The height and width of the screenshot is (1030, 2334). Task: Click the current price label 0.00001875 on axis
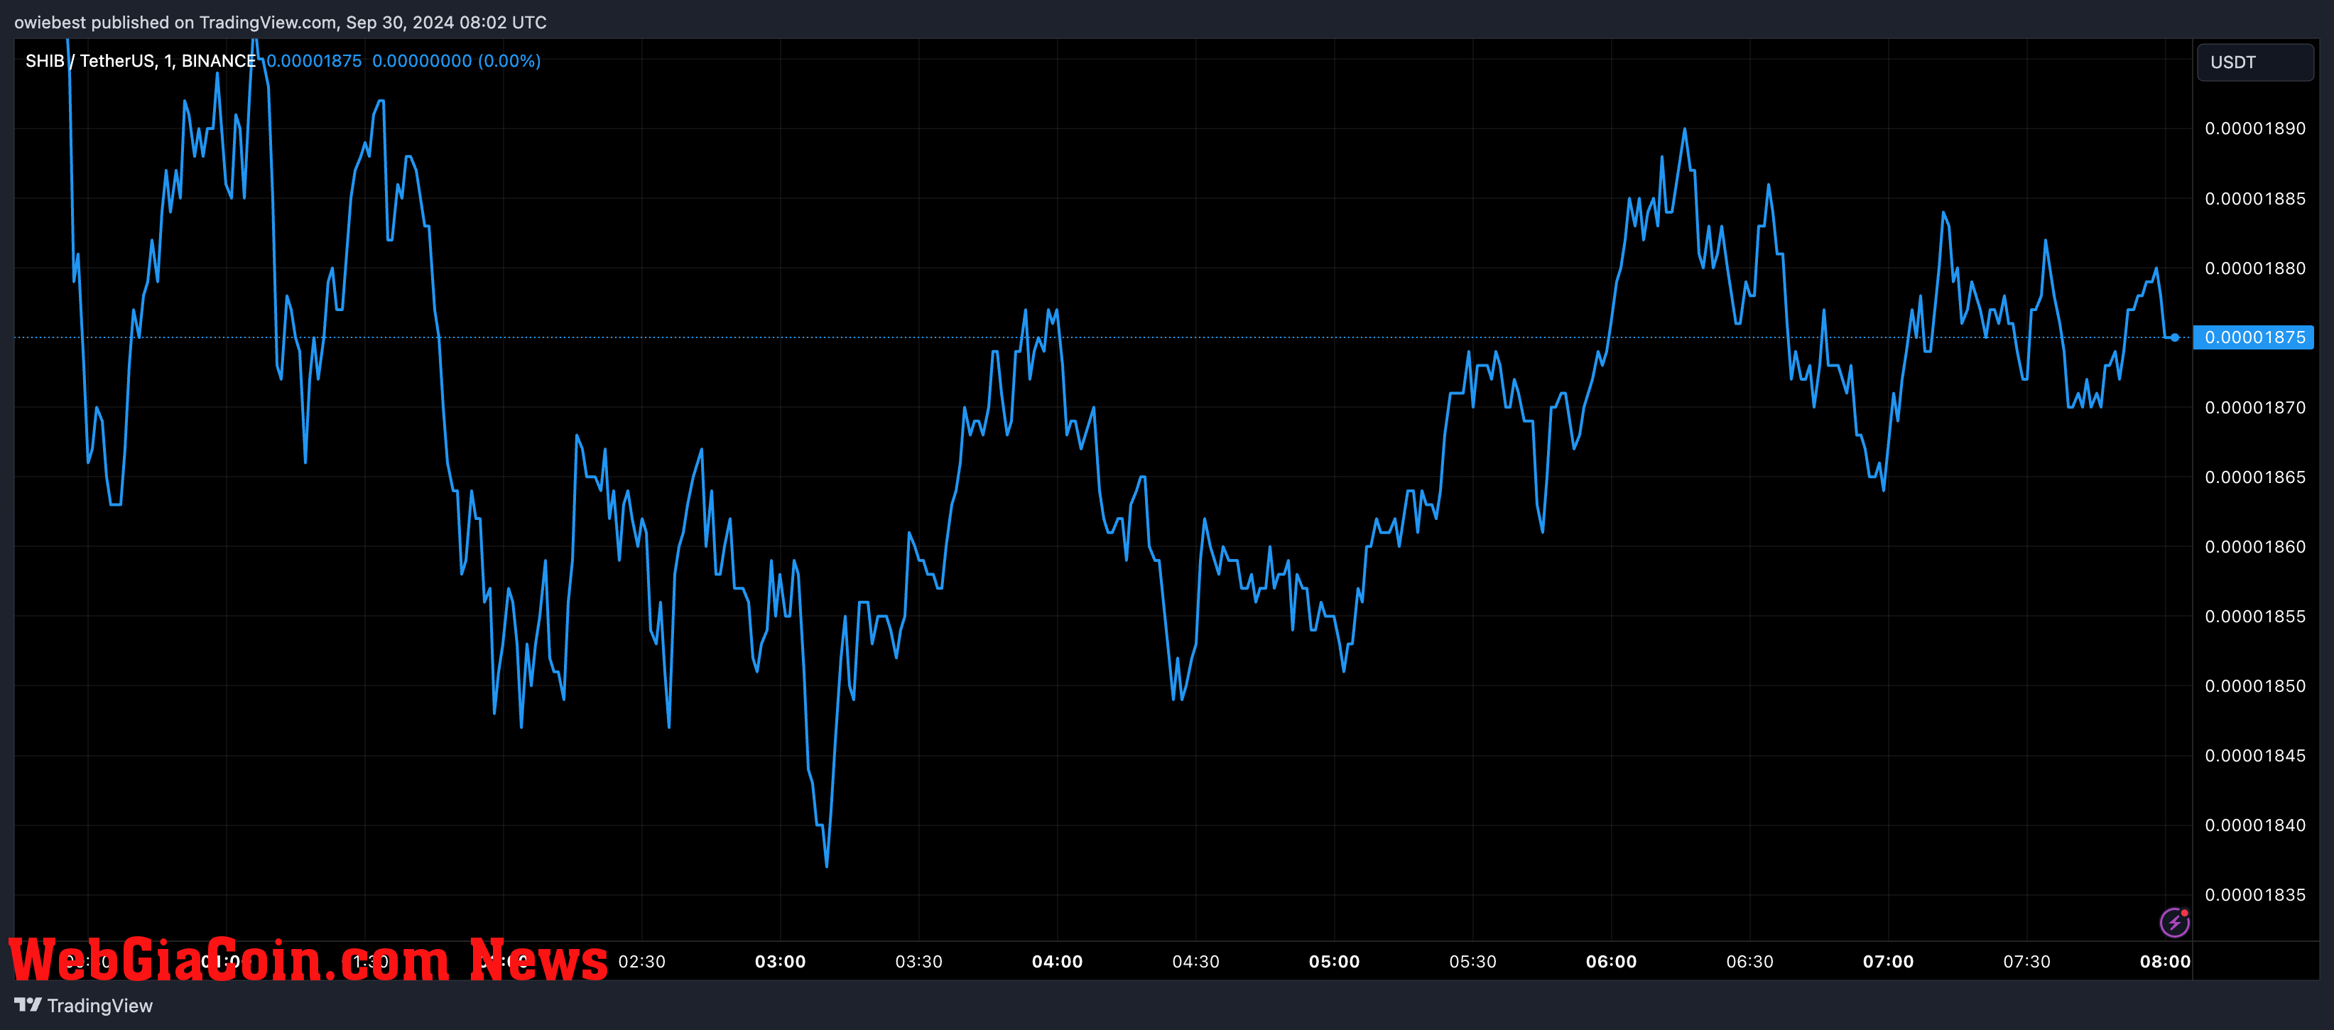2253,337
